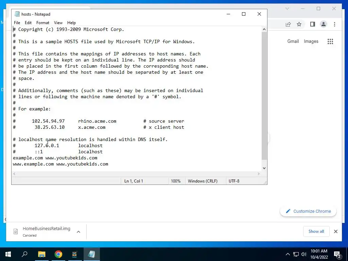This screenshot has width=348, height=261.
Task: Open the Gmail link in Chrome
Action: [x=293, y=41]
